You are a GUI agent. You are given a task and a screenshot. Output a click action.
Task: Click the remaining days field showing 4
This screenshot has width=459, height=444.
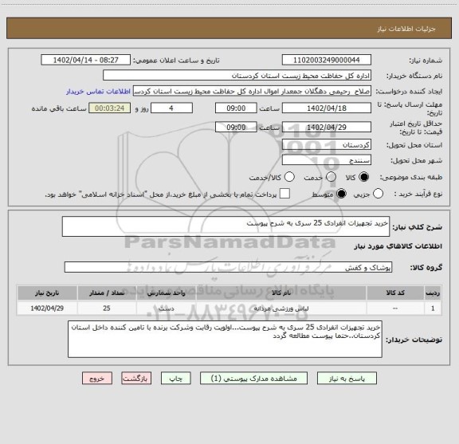(171, 108)
